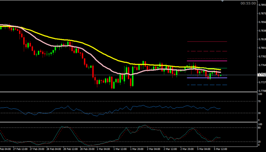Click the 0.7742 current price label
Viewport: 266px width, 152px height.
(262, 75)
